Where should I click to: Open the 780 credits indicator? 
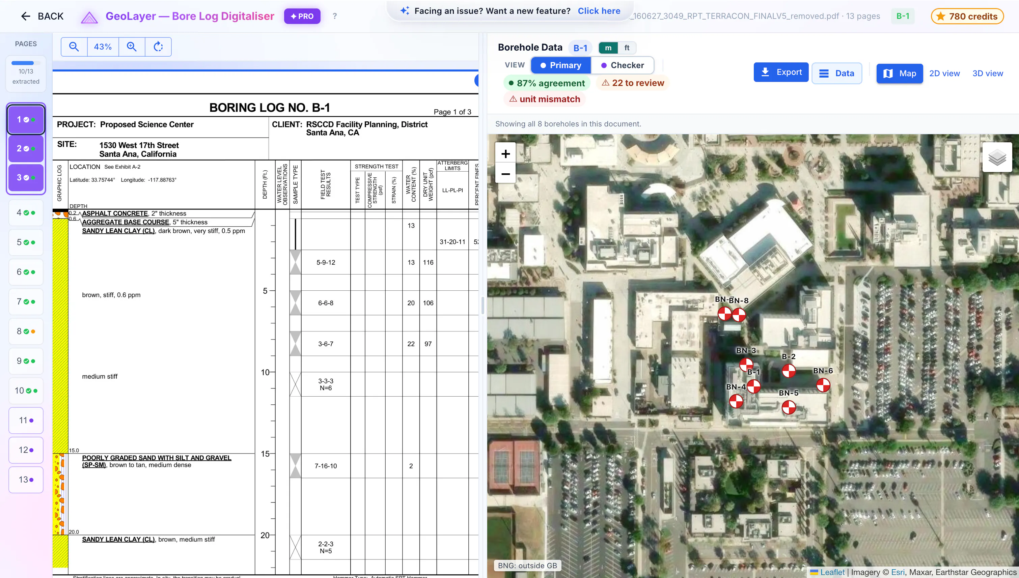click(967, 16)
